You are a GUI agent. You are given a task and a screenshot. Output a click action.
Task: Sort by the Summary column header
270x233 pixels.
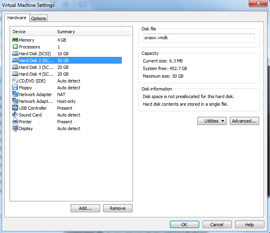pos(88,32)
